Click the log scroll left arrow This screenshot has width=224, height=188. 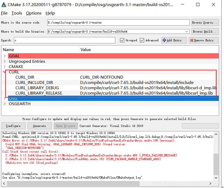tap(4, 183)
